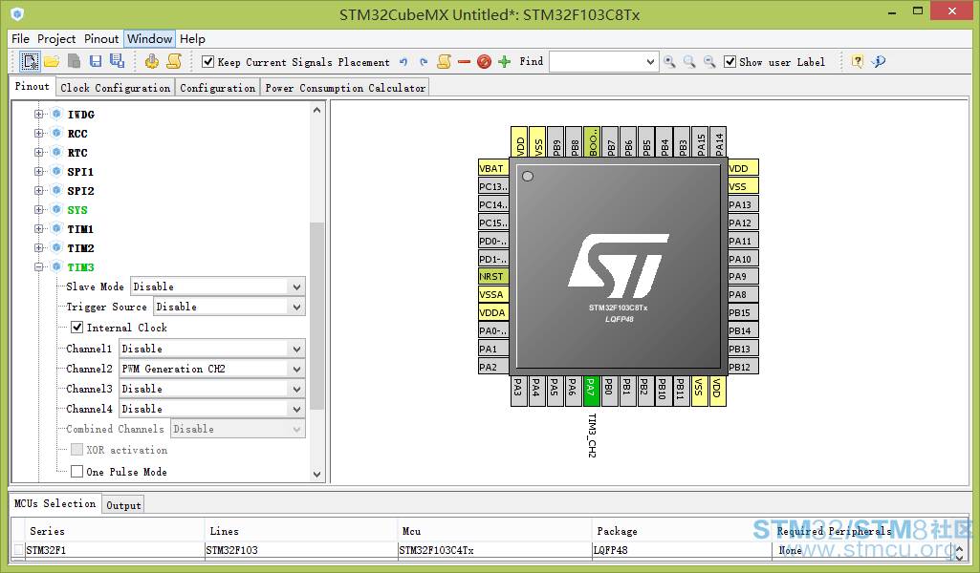Enable One Pulse Mode checkbox
The width and height of the screenshot is (980, 573).
point(76,471)
